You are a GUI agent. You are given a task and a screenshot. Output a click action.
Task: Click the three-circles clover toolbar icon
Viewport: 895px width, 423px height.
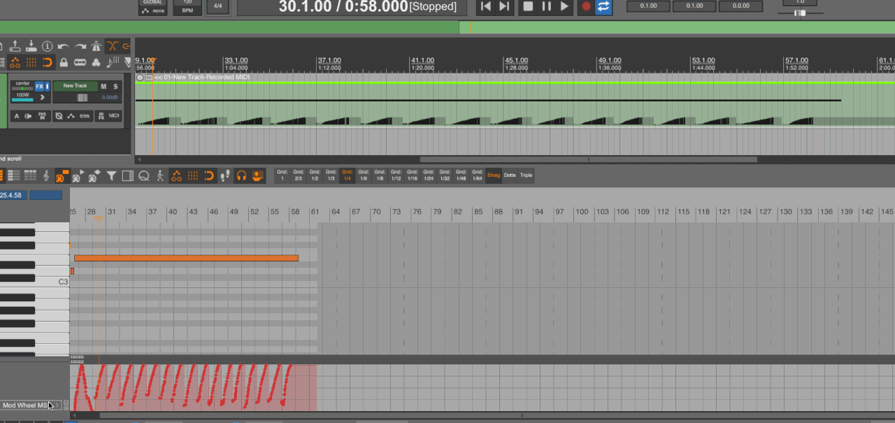click(96, 62)
